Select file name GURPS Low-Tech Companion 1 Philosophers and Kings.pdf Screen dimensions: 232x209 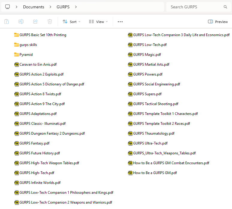pos(66,193)
